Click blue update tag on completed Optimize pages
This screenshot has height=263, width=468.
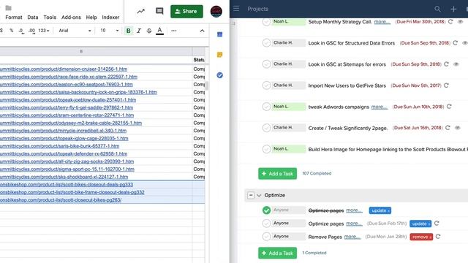[x=380, y=210]
